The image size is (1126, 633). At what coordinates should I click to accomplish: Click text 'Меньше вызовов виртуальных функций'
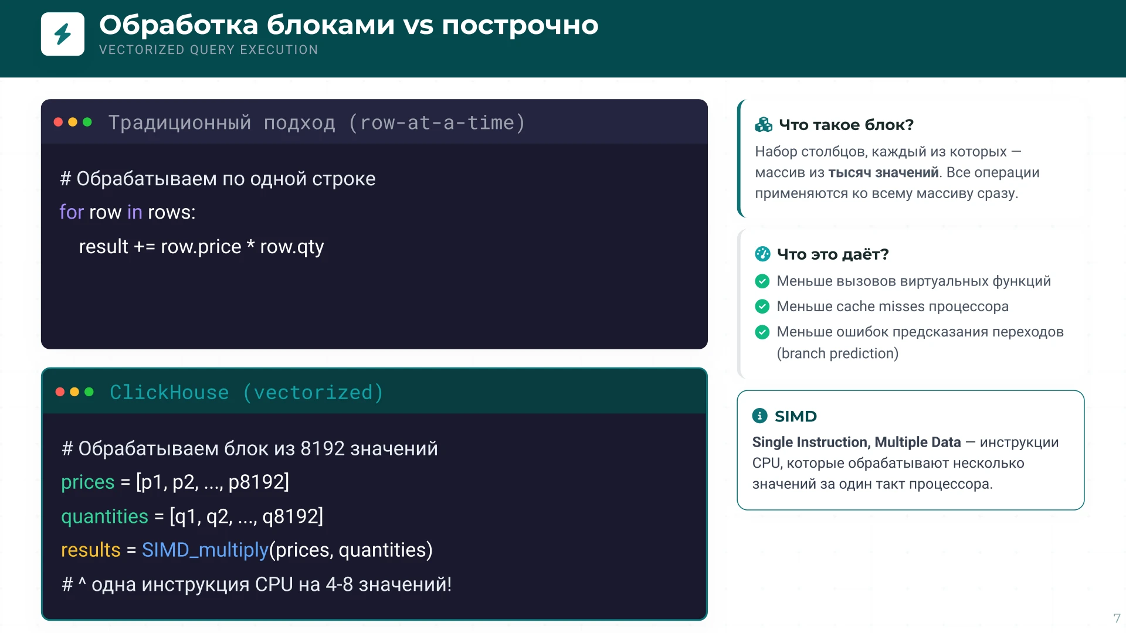914,281
